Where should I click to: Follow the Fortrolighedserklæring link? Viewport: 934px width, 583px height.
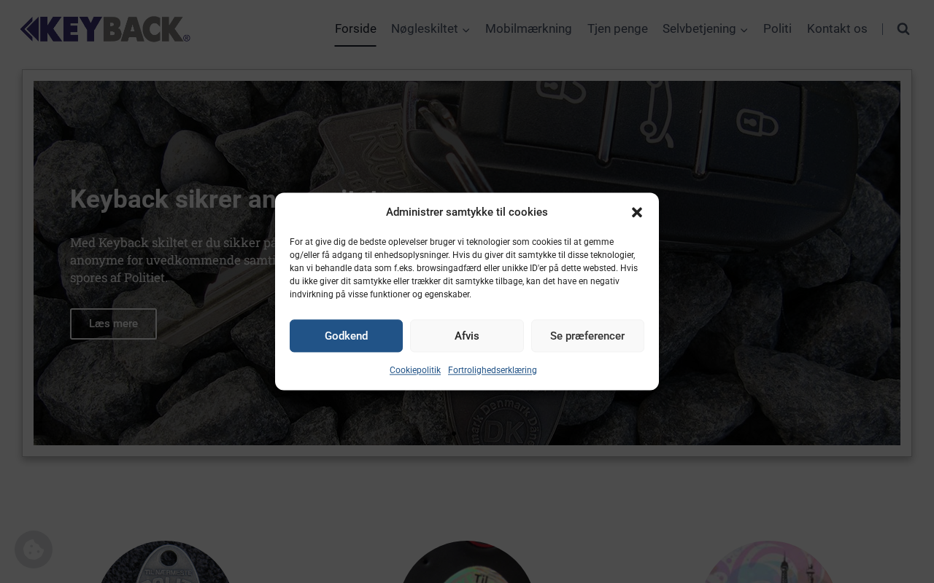[x=493, y=370]
